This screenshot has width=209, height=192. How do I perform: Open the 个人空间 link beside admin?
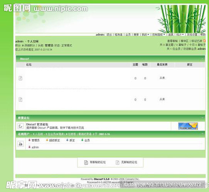pyautogui.click(x=33, y=41)
